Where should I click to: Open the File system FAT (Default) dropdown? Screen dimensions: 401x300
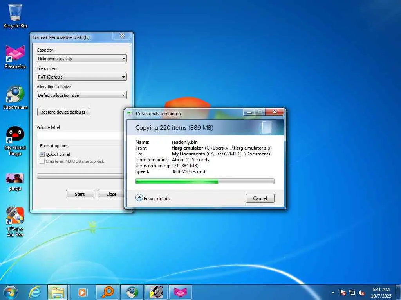81,77
